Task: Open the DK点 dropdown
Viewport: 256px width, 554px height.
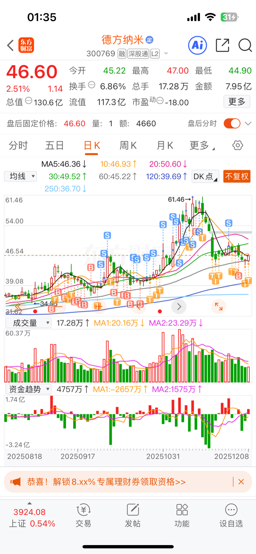Action: coord(205,176)
